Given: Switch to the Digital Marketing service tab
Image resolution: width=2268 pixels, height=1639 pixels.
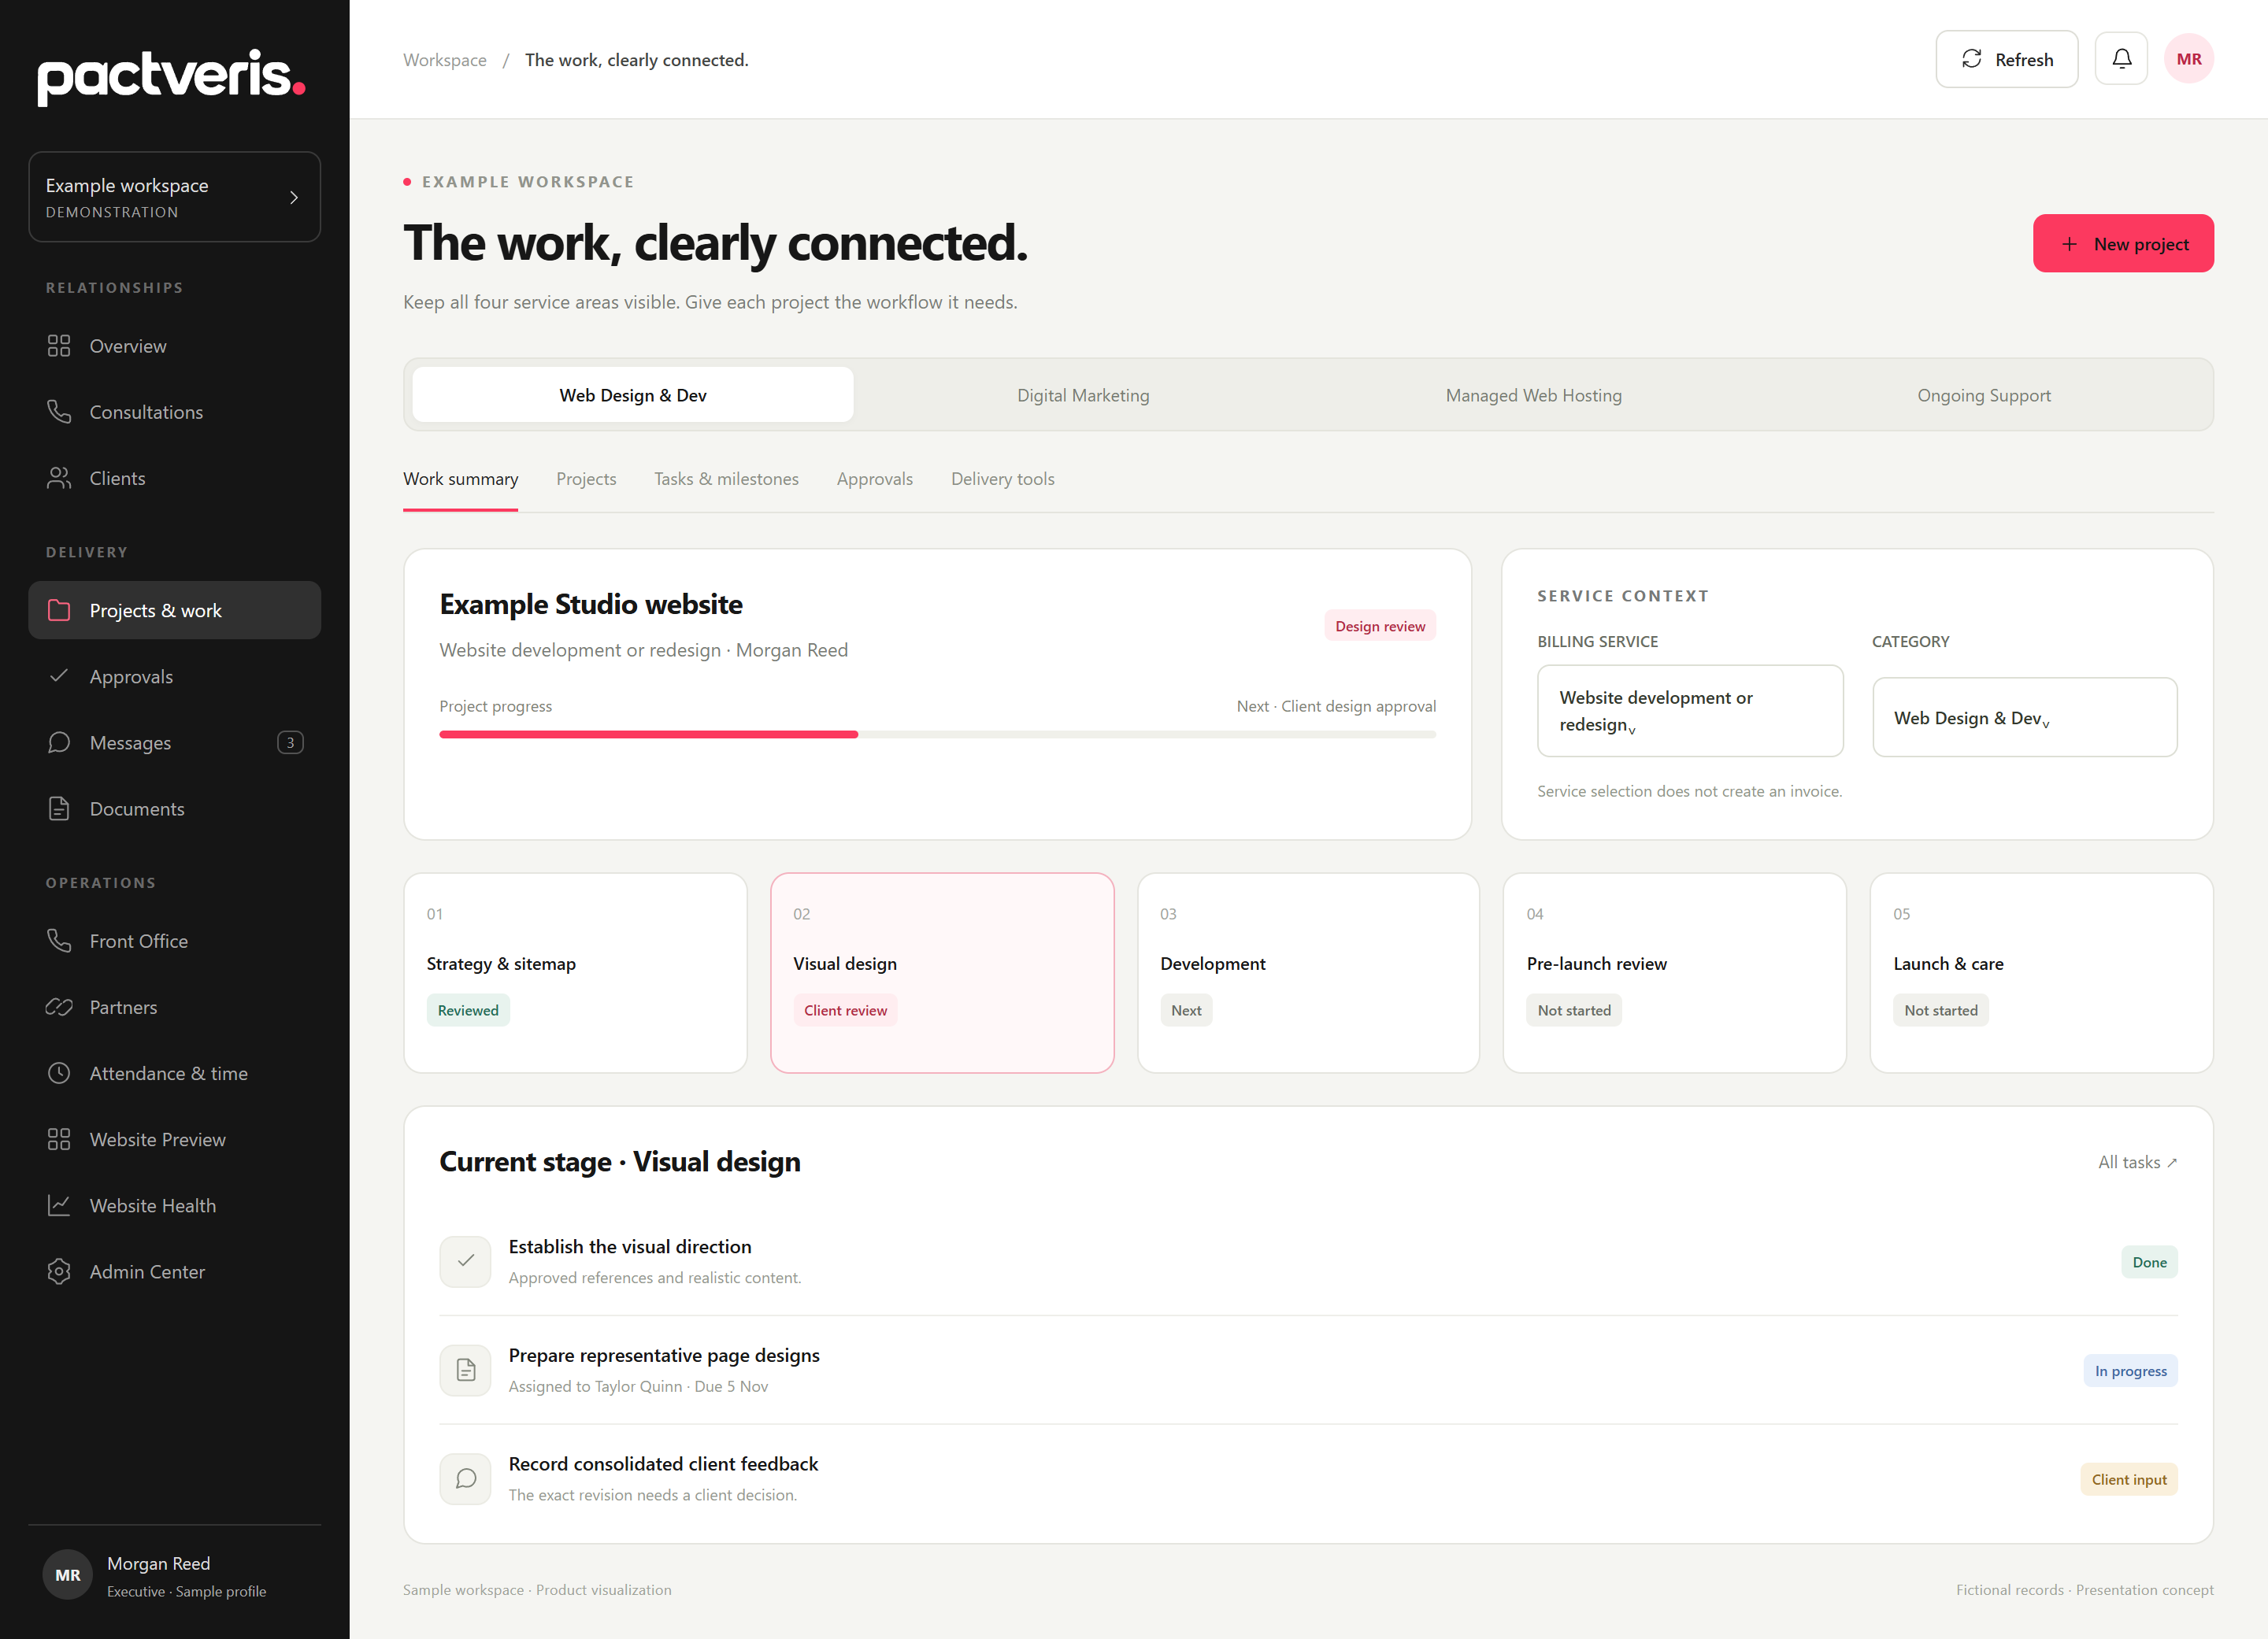Looking at the screenshot, I should (1083, 394).
